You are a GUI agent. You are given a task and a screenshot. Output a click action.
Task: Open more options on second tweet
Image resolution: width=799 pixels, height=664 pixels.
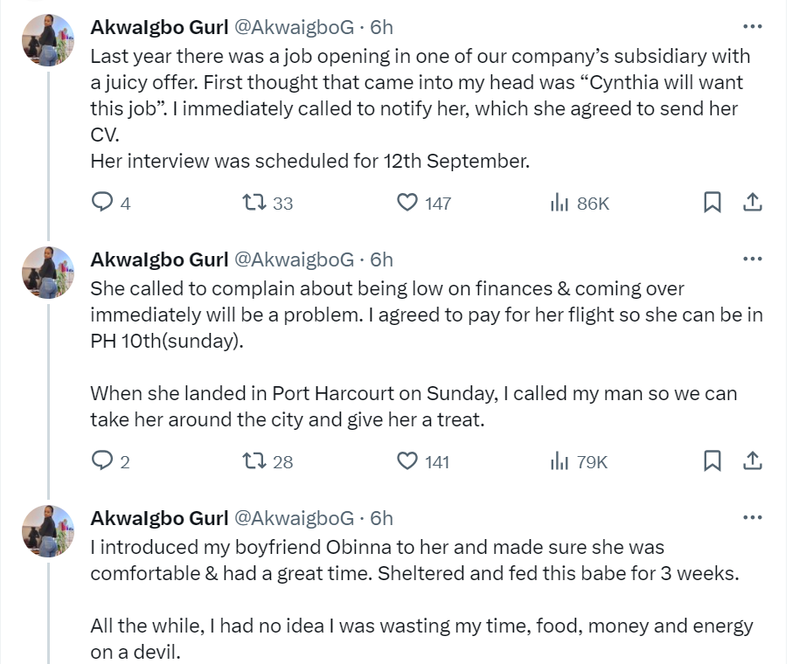coord(752,259)
